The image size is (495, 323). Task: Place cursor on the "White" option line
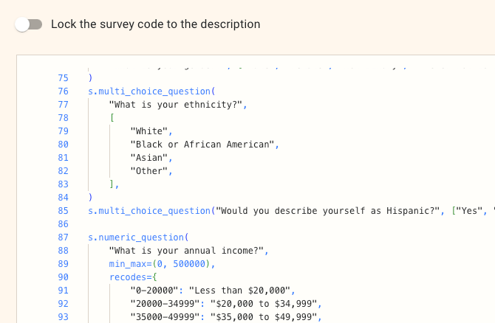tap(150, 131)
